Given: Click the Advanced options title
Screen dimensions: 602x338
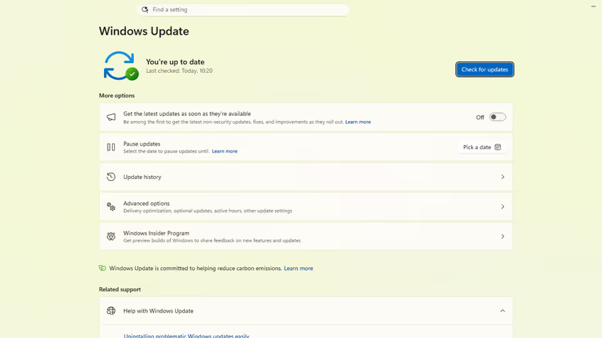Looking at the screenshot, I should pyautogui.click(x=147, y=204).
